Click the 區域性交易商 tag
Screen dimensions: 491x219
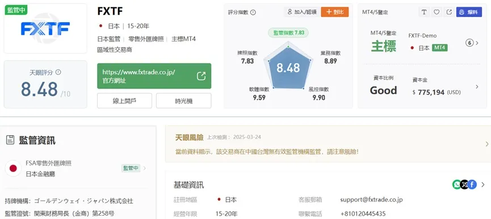tap(114, 50)
